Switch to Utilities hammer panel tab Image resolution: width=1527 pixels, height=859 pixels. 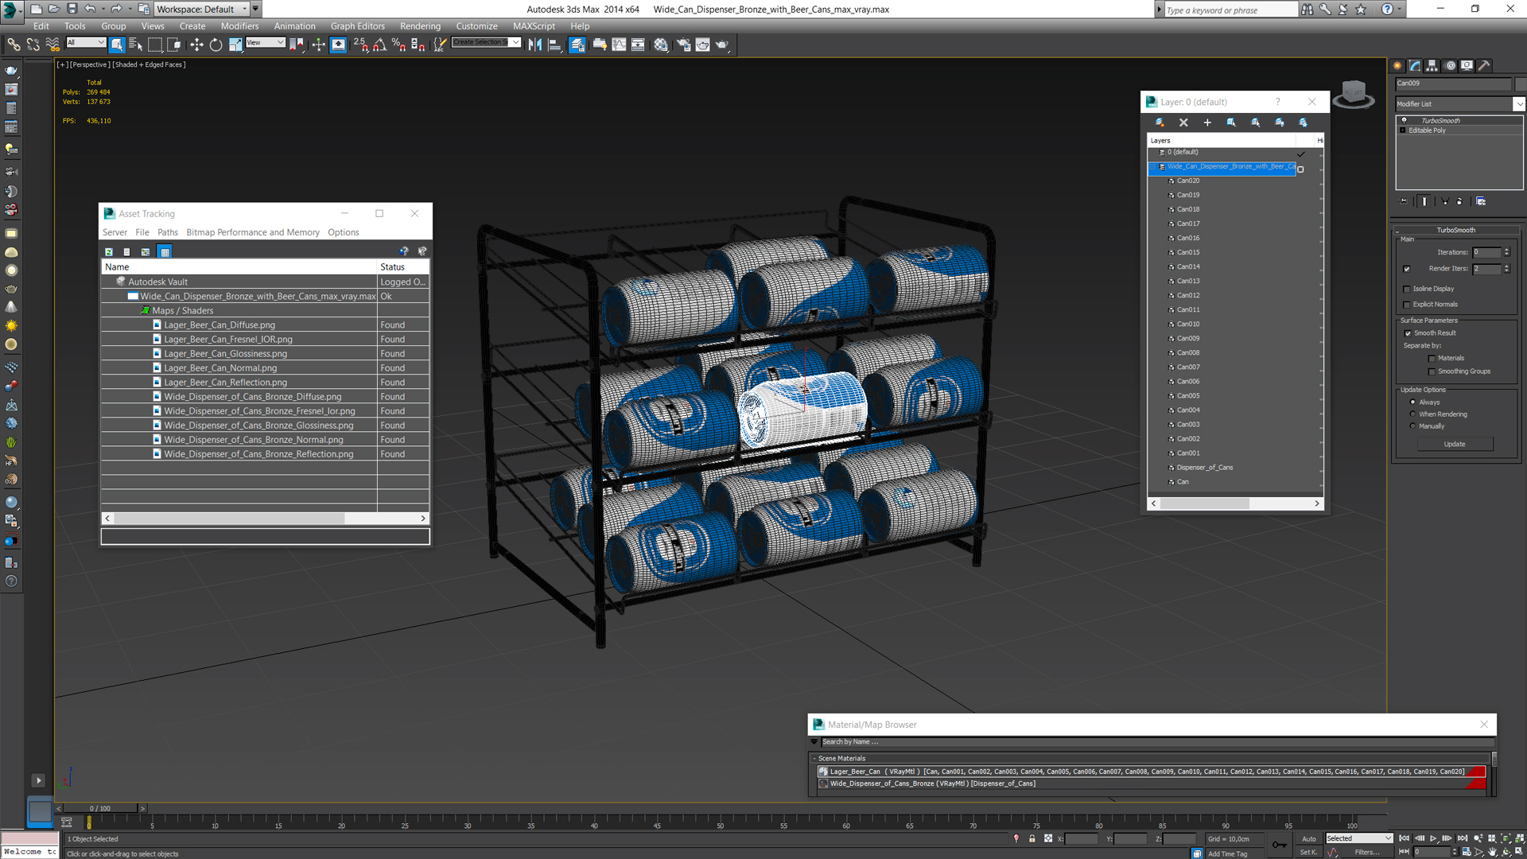click(1484, 66)
